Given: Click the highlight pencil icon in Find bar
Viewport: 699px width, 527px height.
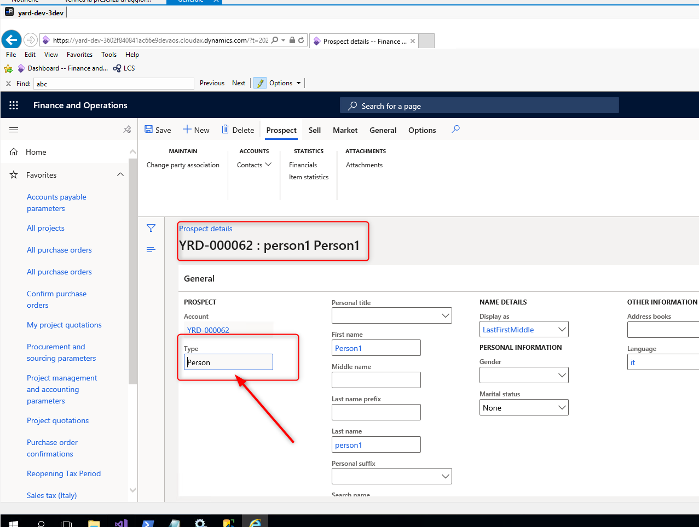Looking at the screenshot, I should click(x=260, y=83).
